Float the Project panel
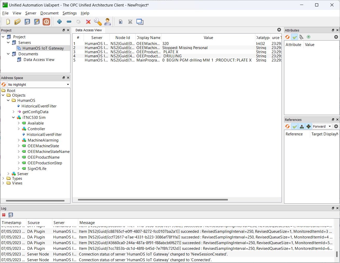This screenshot has width=340, height=263. tap(64, 30)
